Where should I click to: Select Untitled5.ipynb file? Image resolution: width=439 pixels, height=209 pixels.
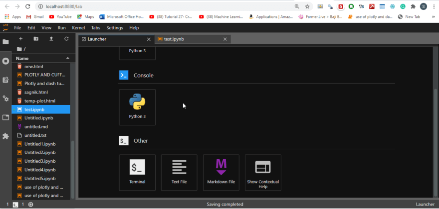pyautogui.click(x=41, y=178)
